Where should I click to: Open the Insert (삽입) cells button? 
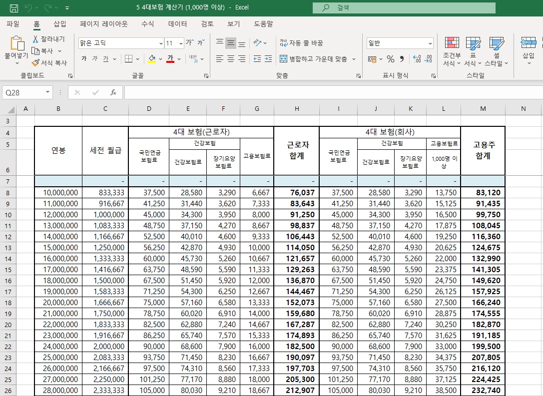(x=529, y=51)
